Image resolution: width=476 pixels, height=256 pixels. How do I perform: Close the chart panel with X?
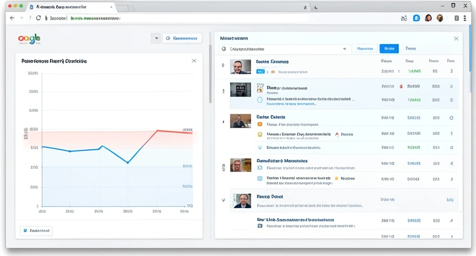tap(194, 61)
